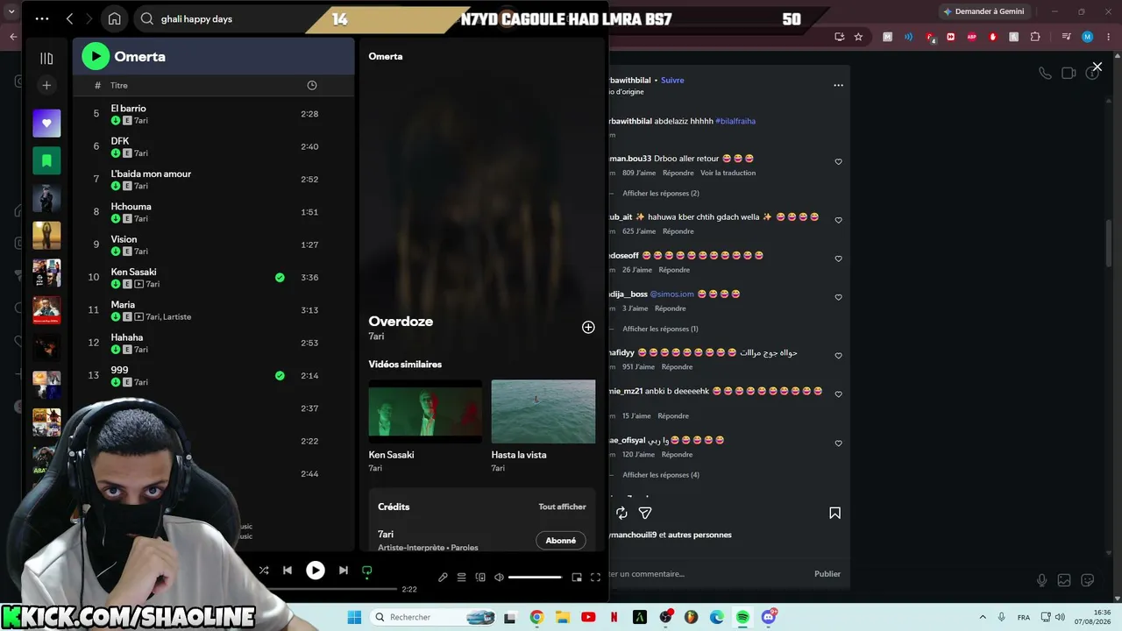This screenshot has height=631, width=1122.
Task: Open the AdBlock Plus extension
Action: 971,37
